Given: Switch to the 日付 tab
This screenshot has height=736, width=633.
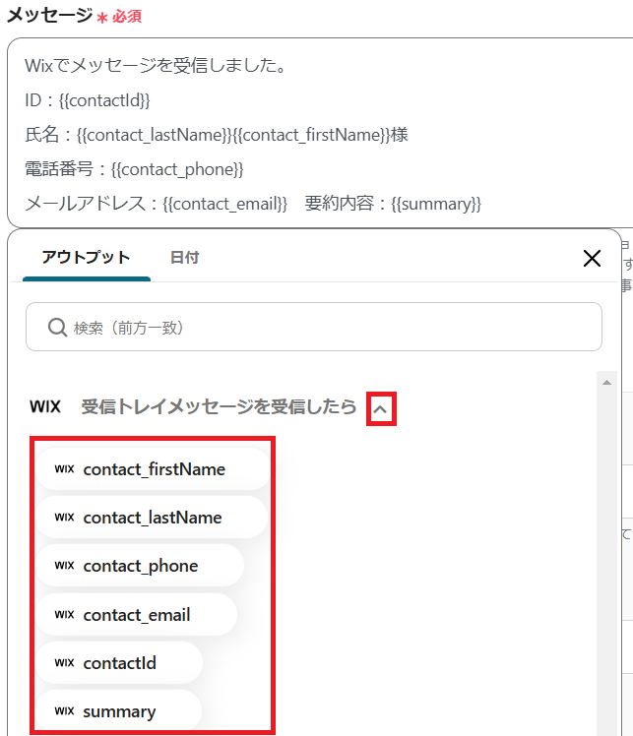Looking at the screenshot, I should click(184, 258).
